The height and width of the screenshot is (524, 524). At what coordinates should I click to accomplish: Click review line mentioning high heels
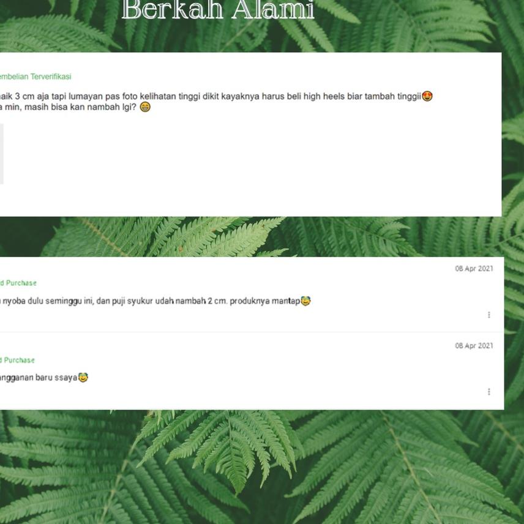click(x=211, y=96)
